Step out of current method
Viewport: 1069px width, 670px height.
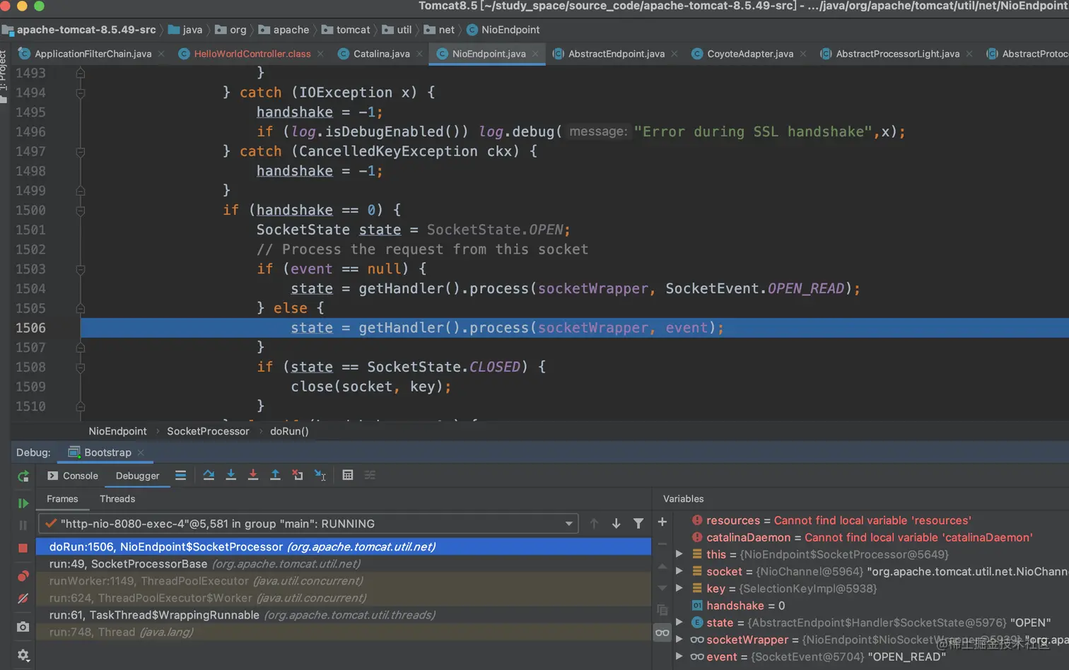(276, 476)
